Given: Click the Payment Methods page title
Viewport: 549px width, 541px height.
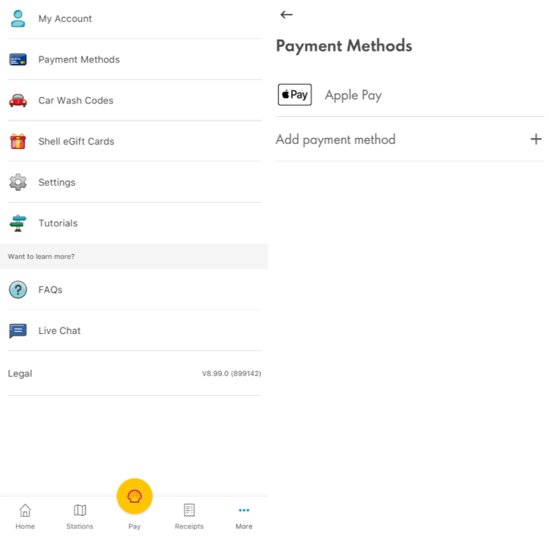Looking at the screenshot, I should point(344,46).
